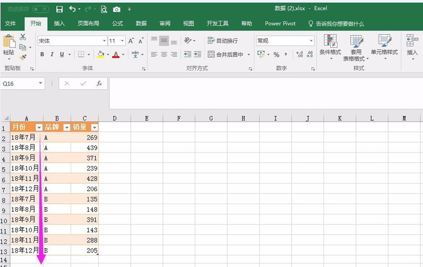Image resolution: width=423 pixels, height=267 pixels.
Task: Click the Save icon in quick access toolbar
Action: tap(59, 9)
